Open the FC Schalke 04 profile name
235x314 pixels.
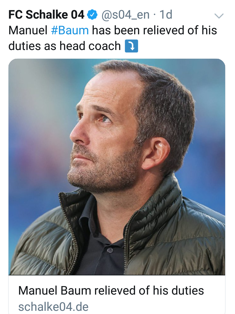pos(46,15)
